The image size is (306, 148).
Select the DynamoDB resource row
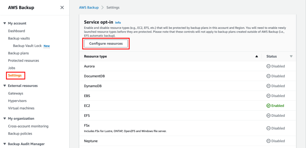click(188, 86)
